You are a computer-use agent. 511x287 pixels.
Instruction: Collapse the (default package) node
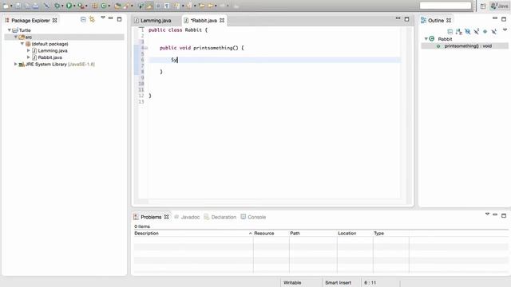click(22, 44)
